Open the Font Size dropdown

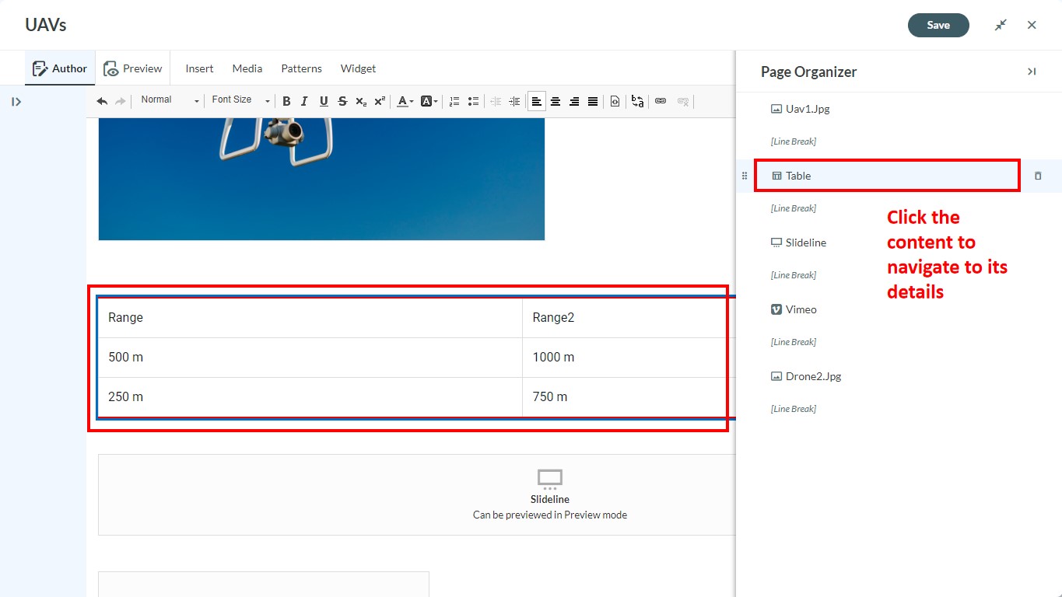(x=240, y=100)
